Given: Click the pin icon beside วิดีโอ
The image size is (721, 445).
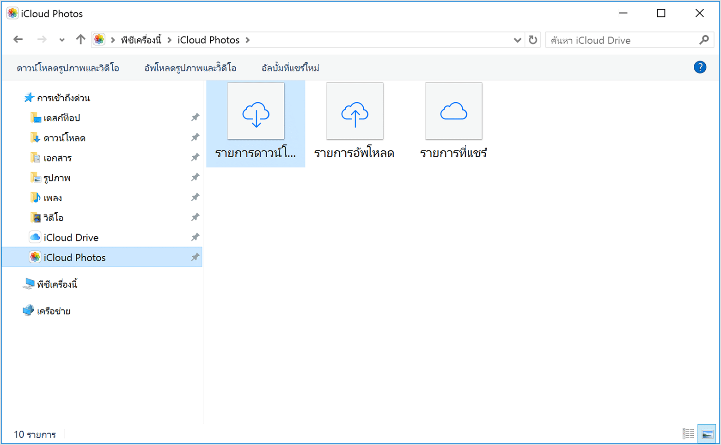Looking at the screenshot, I should (x=195, y=217).
